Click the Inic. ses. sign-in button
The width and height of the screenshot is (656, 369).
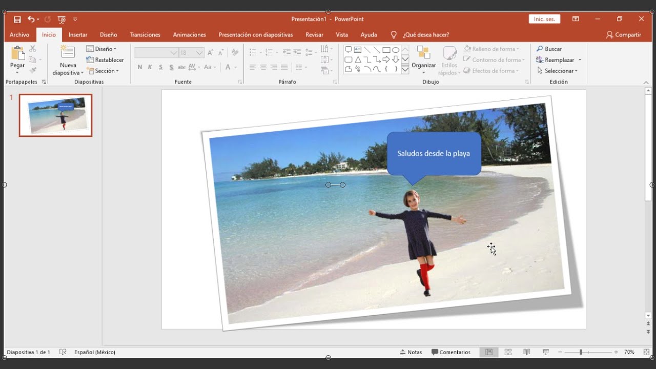tap(544, 19)
